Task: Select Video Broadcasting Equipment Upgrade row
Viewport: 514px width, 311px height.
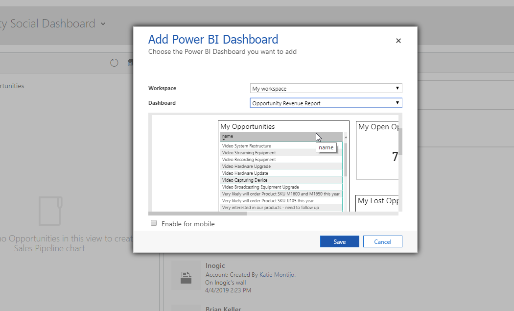Action: pyautogui.click(x=281, y=187)
